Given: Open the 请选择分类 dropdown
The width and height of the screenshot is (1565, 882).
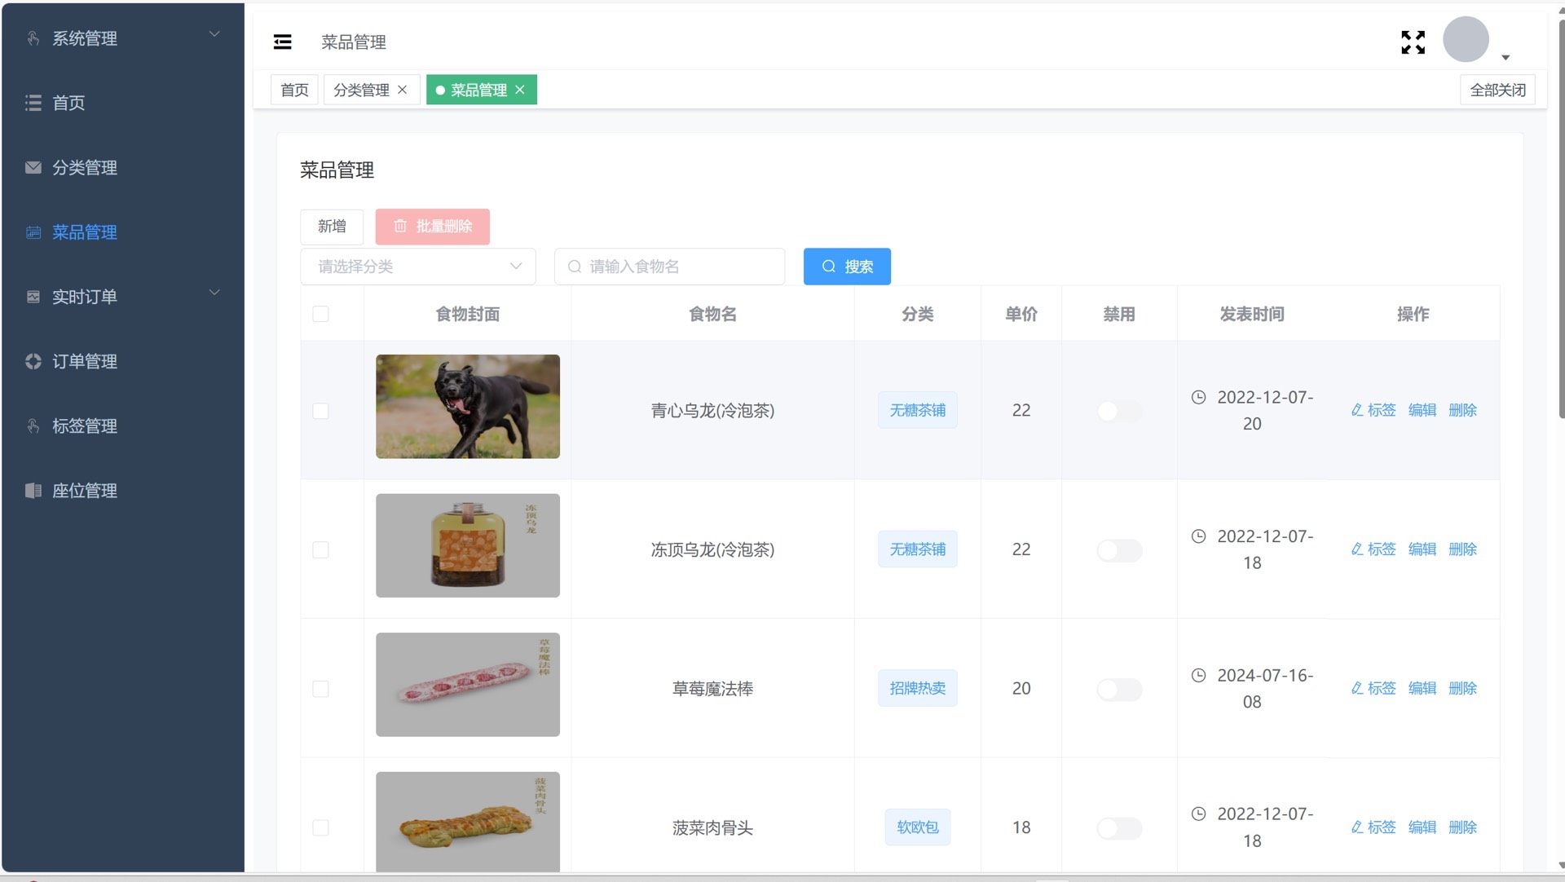Looking at the screenshot, I should [x=417, y=267].
